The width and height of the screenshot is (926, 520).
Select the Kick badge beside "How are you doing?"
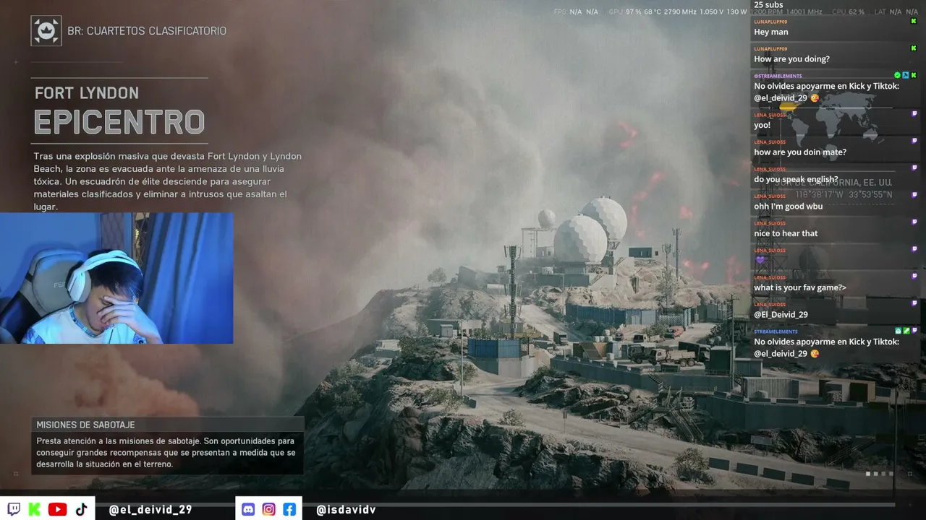[x=914, y=48]
